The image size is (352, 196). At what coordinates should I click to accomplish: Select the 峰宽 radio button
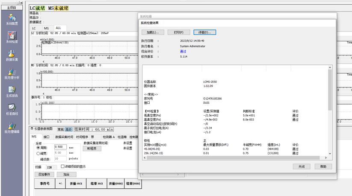click(38, 153)
